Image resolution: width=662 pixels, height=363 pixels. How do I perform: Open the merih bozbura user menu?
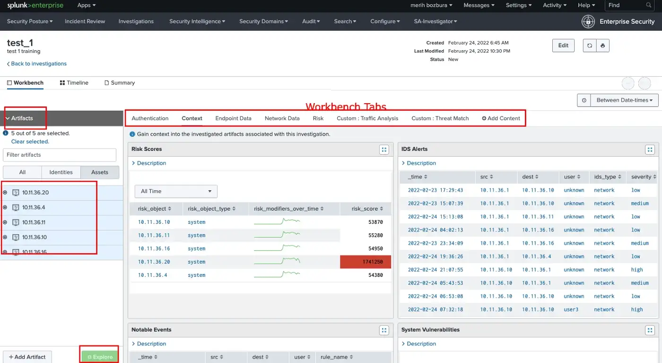[431, 5]
